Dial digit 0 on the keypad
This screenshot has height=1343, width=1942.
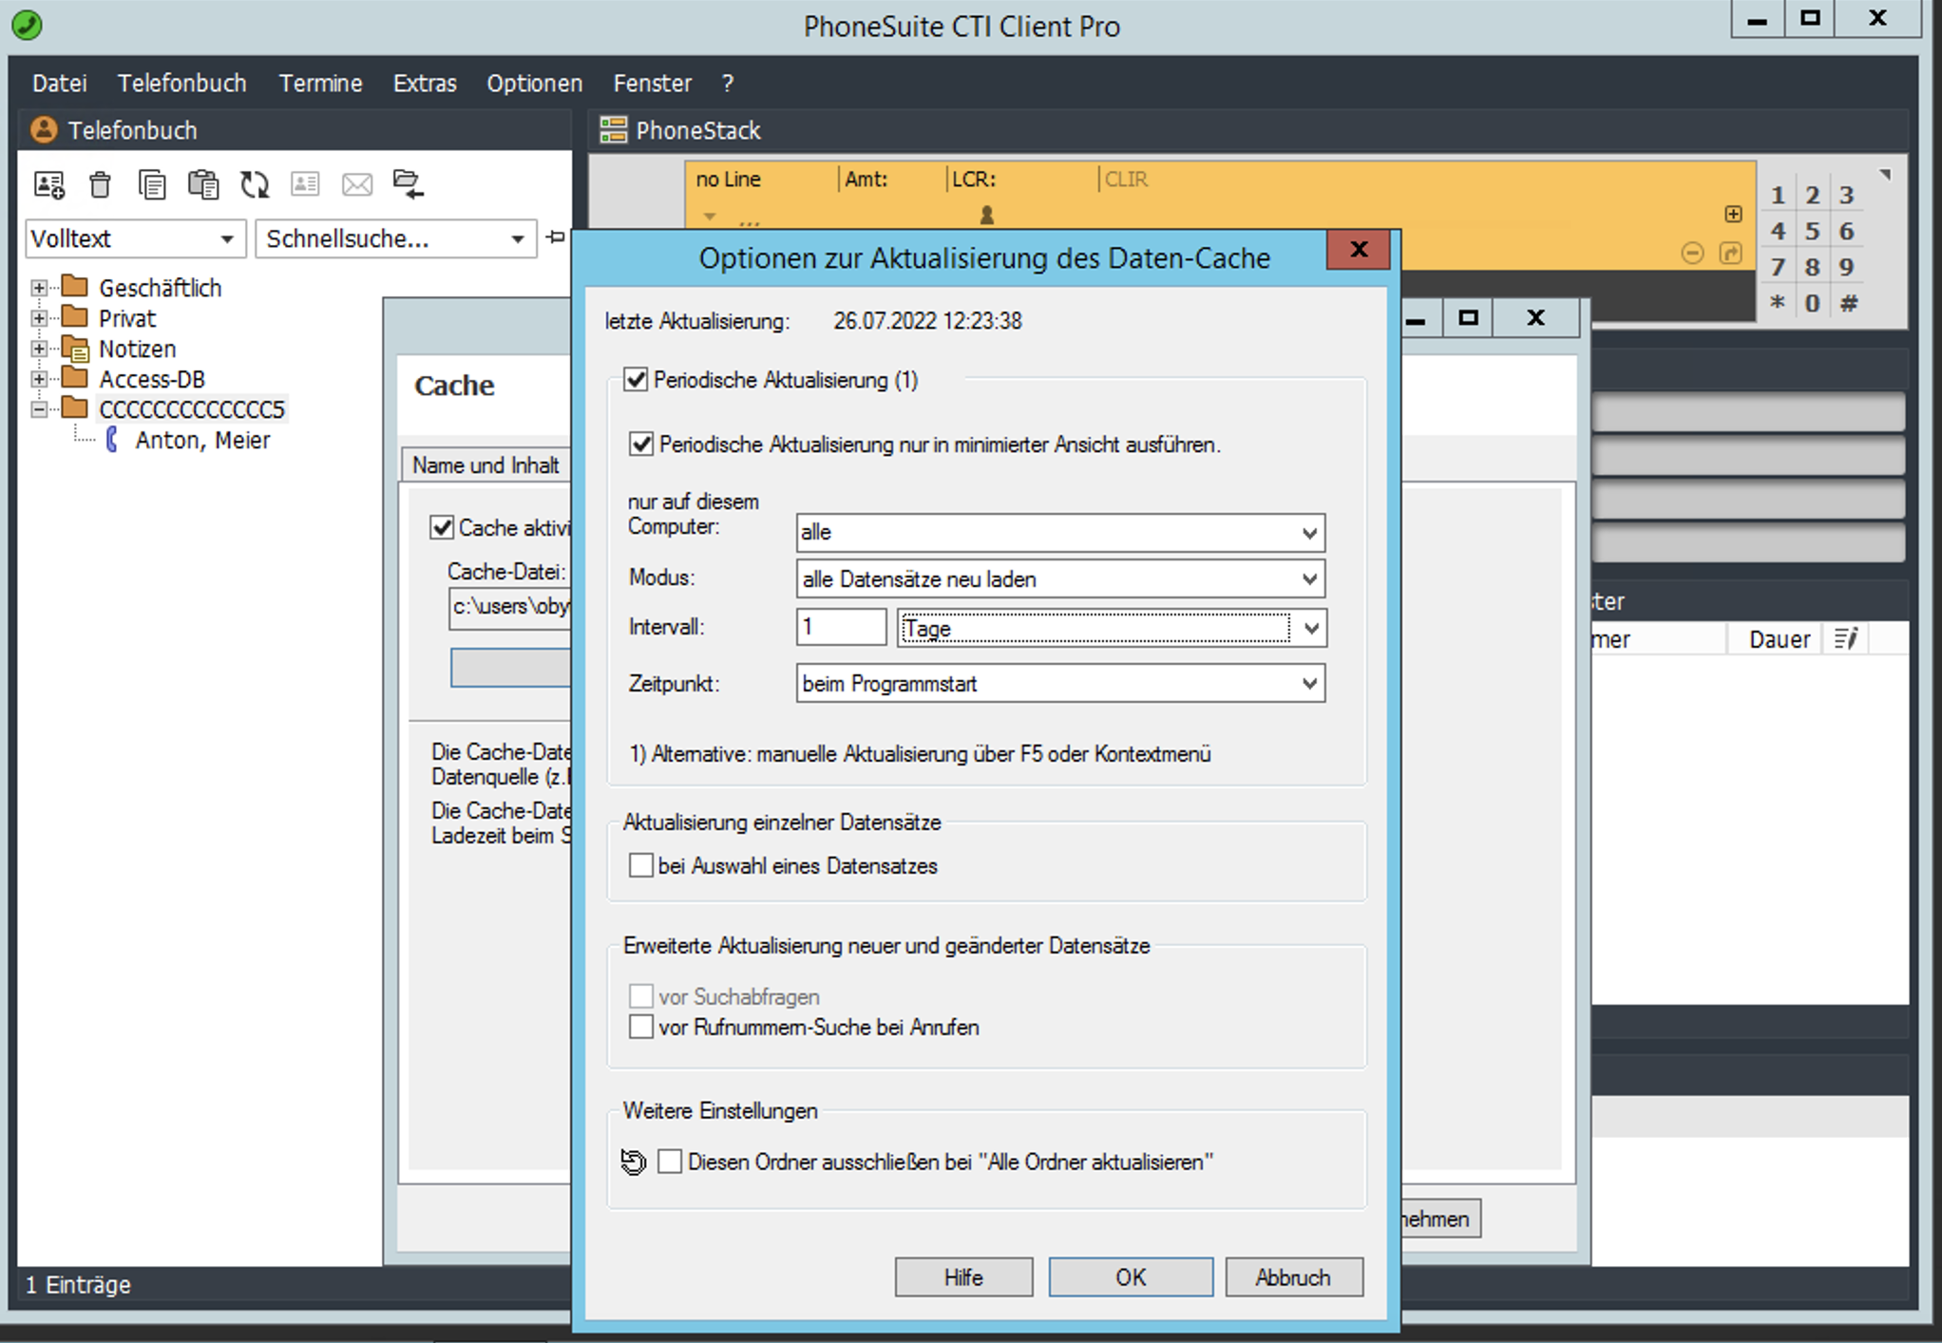[1812, 304]
